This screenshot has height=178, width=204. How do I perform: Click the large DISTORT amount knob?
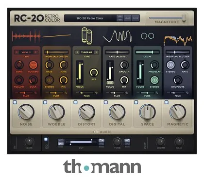[87, 112]
